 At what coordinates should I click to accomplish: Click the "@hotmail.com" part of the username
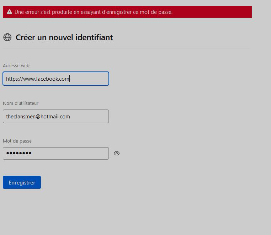point(53,117)
